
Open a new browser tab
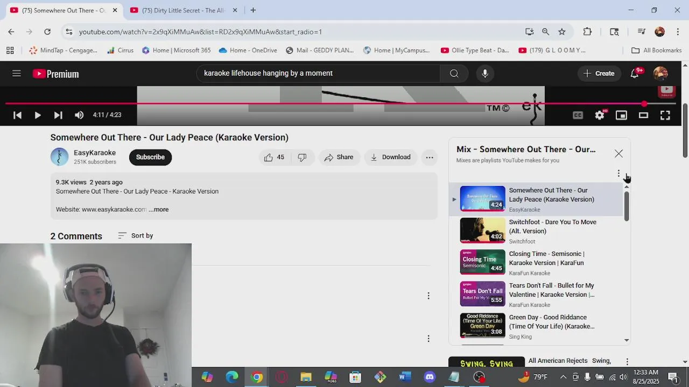tap(253, 10)
